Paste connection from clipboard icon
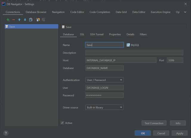The height and width of the screenshot is (138, 191). click(x=44, y=20)
